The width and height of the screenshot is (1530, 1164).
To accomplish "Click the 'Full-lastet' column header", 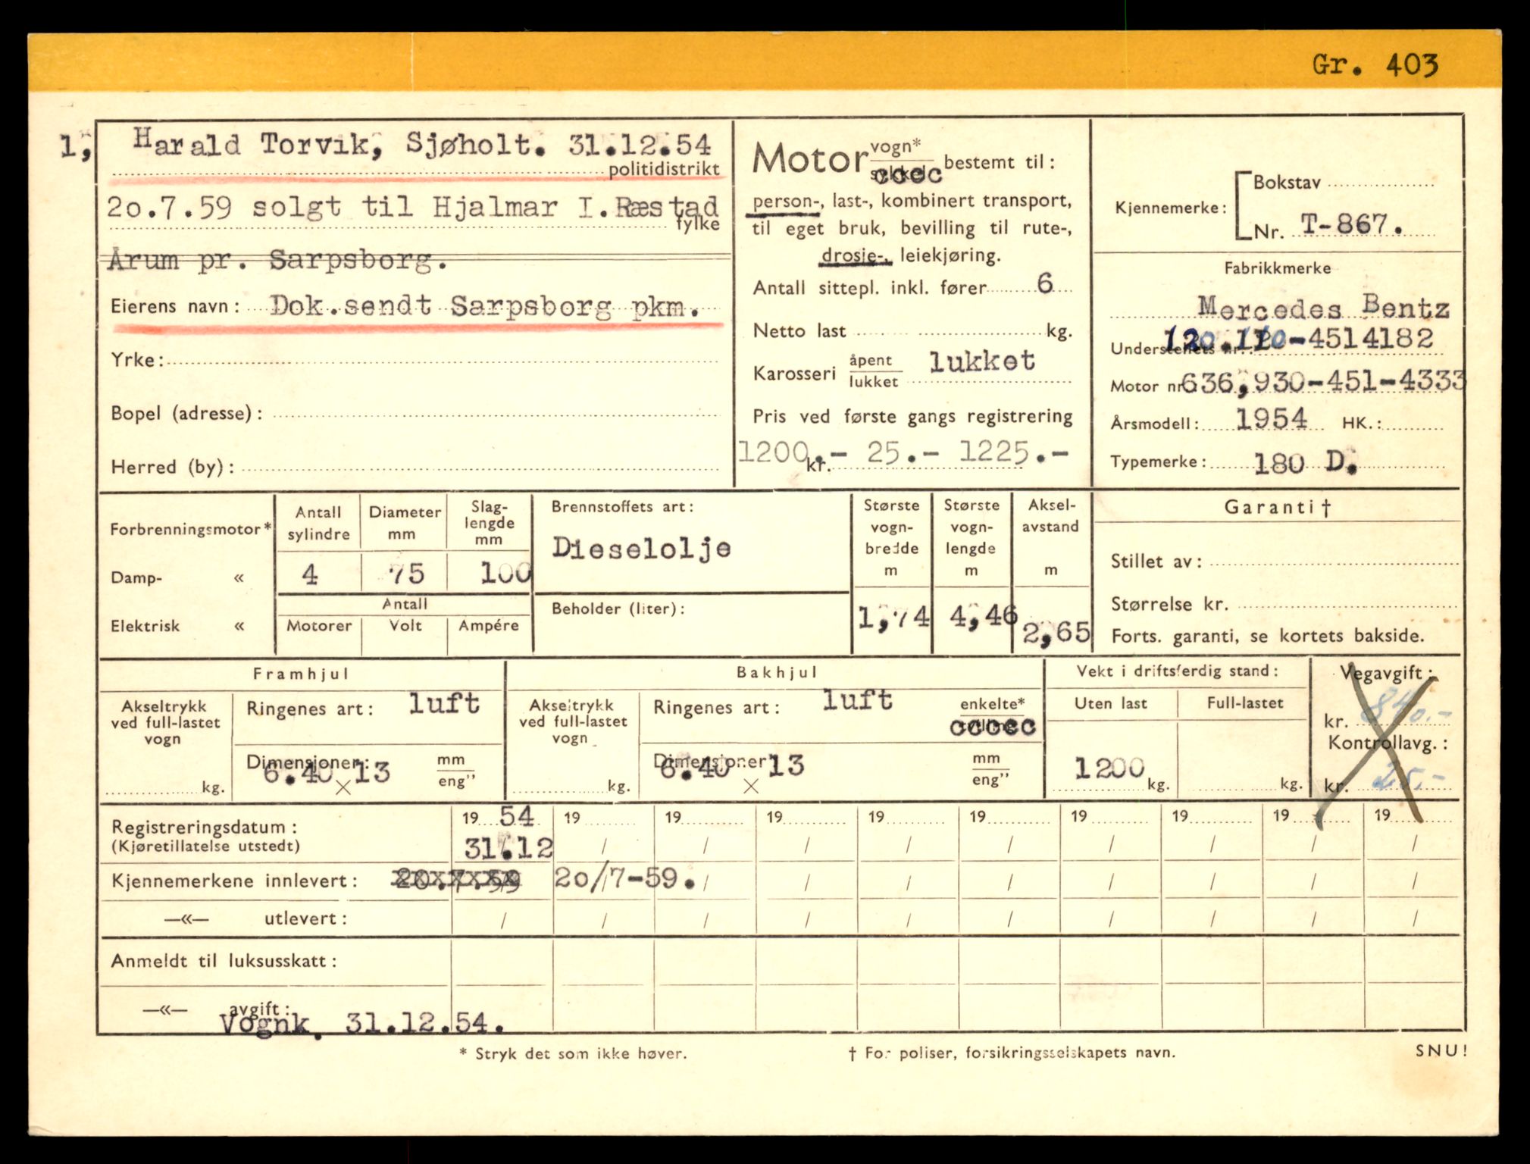I will (1245, 703).
